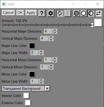
Task: Open the Interior Color swatch
Action: pyautogui.click(x=26, y=96)
